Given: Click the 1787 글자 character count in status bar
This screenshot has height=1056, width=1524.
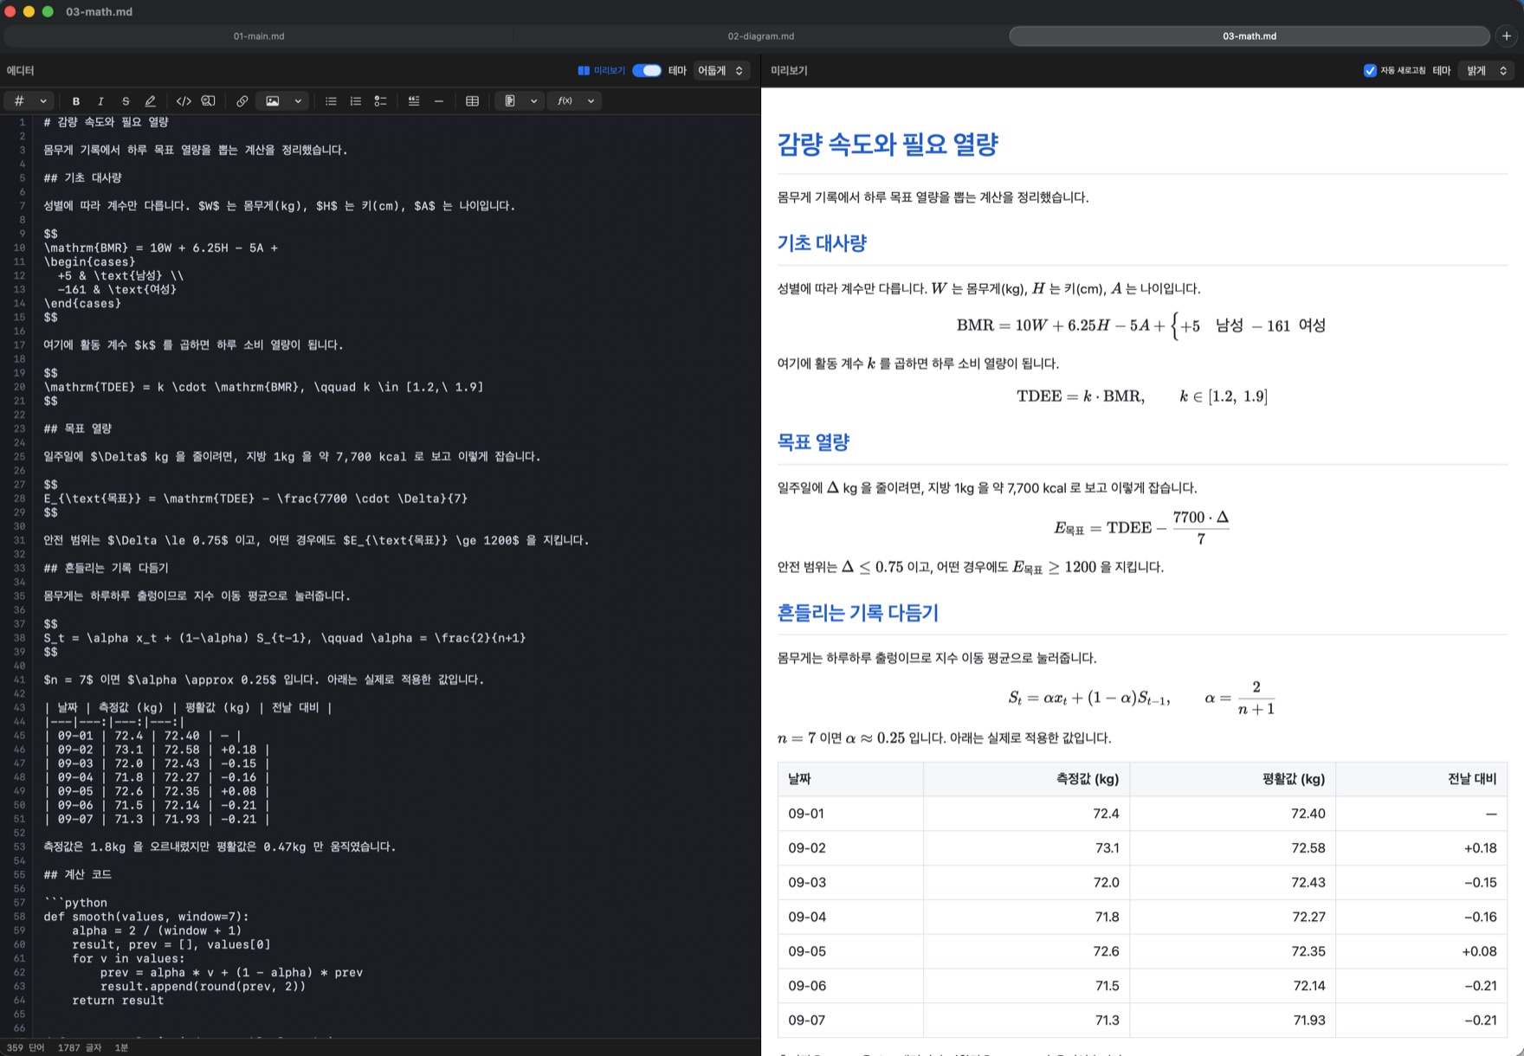Looking at the screenshot, I should 80,1047.
